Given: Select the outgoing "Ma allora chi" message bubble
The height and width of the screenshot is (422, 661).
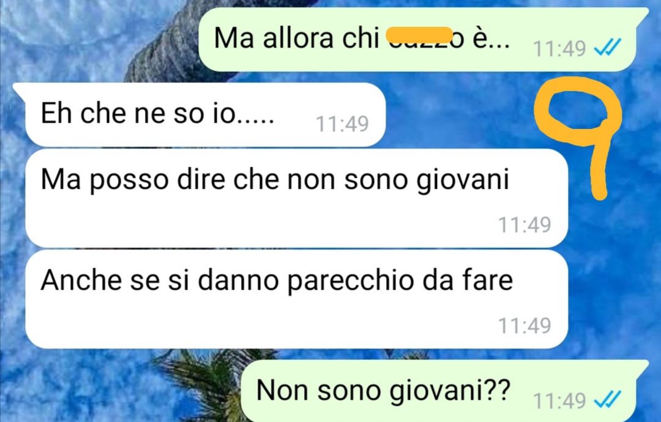Looking at the screenshot, I should pyautogui.click(x=424, y=39).
